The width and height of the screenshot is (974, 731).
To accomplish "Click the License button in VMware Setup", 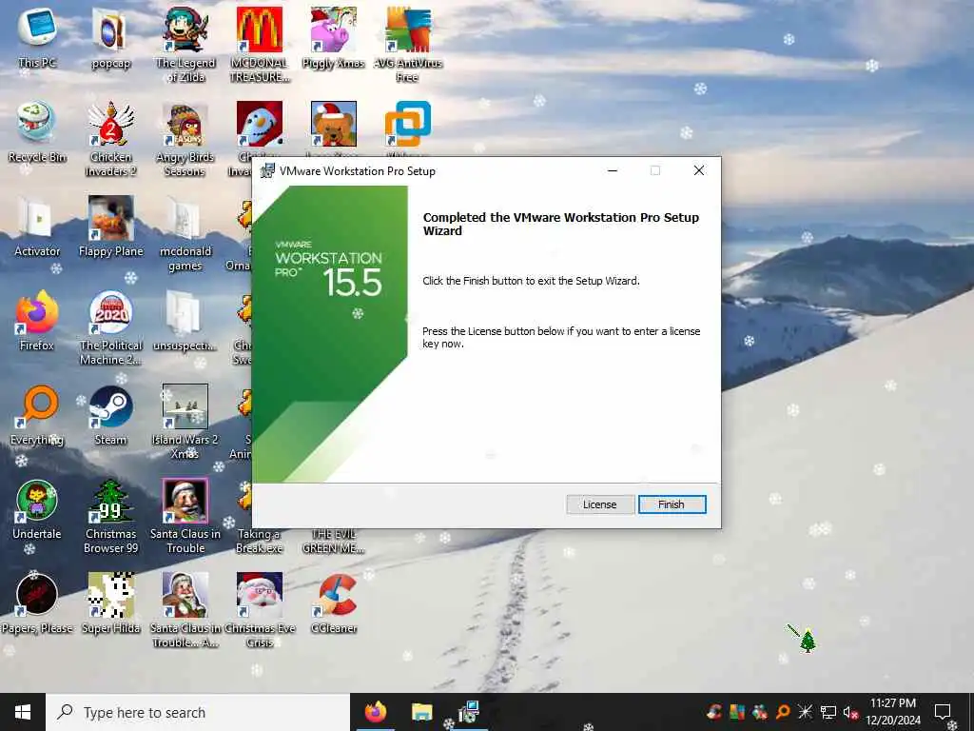I will pos(600,504).
